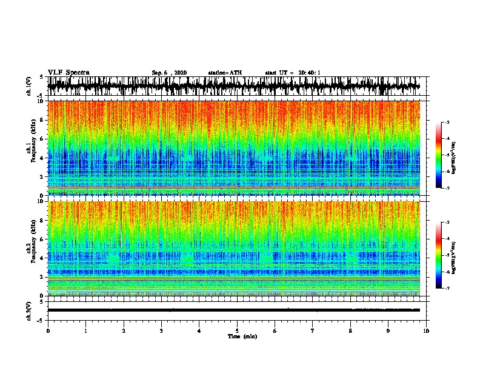This screenshot has width=480, height=371.
Task: Click the "8" kHz tick on ch.2 spectrogram
Action: (42, 221)
